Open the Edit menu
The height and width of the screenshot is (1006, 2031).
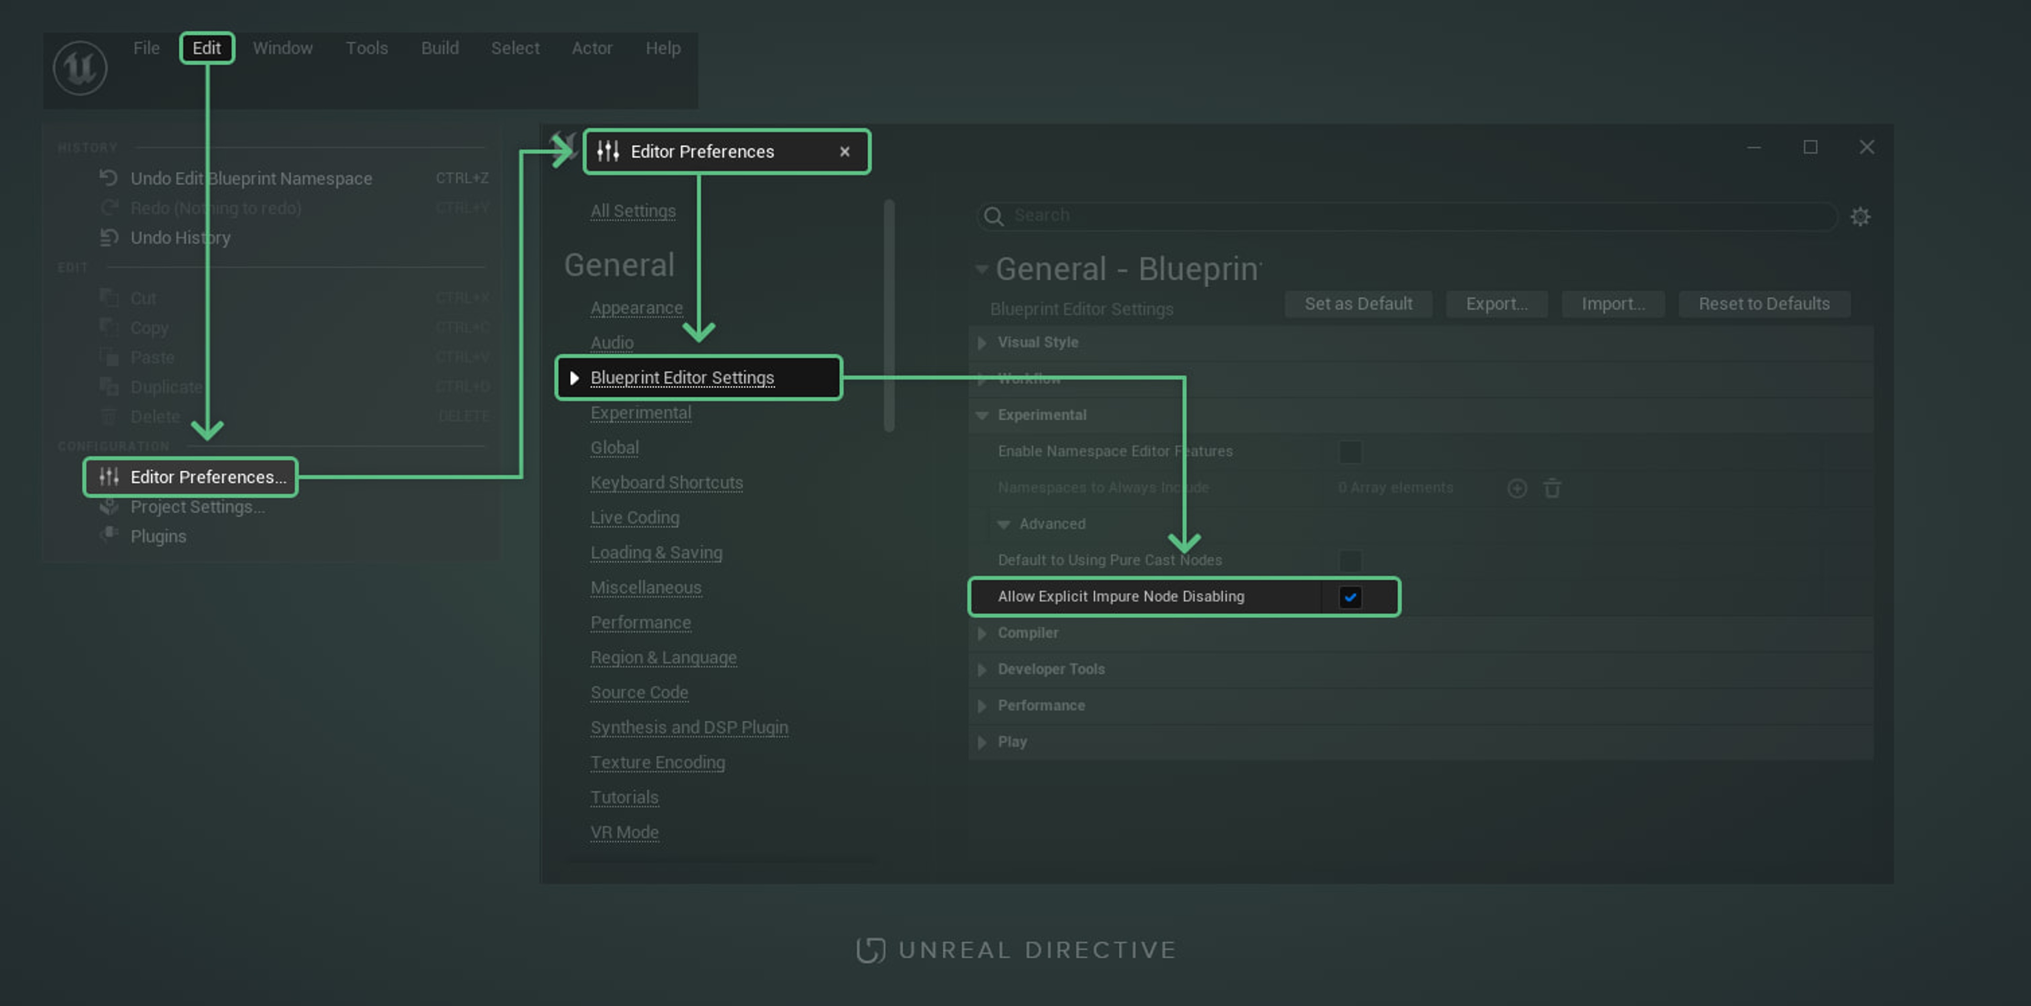point(207,48)
